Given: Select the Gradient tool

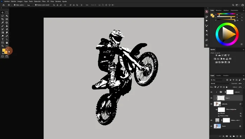Looking at the screenshot, I should coord(2,33).
